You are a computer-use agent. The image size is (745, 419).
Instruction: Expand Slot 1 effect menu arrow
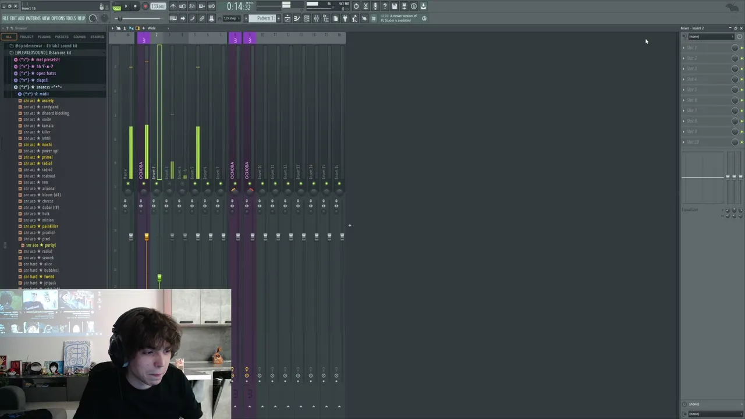(683, 48)
